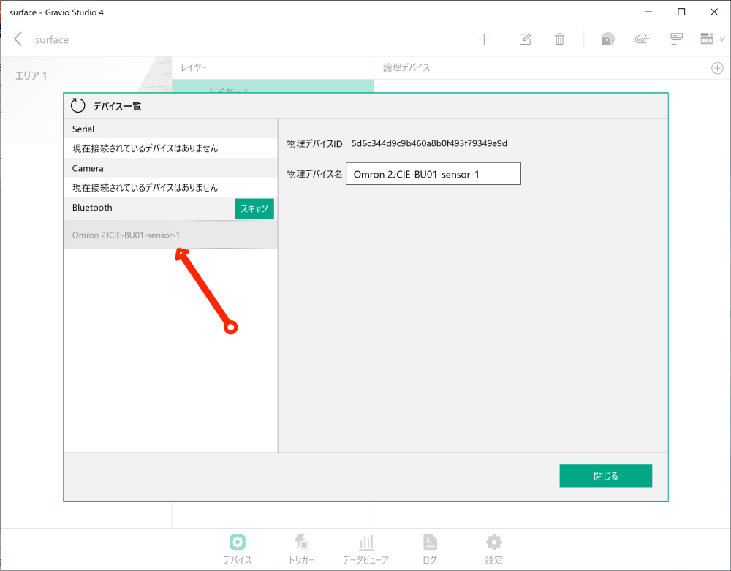
Task: Open the device list icon in the toolbar
Action: click(x=676, y=39)
